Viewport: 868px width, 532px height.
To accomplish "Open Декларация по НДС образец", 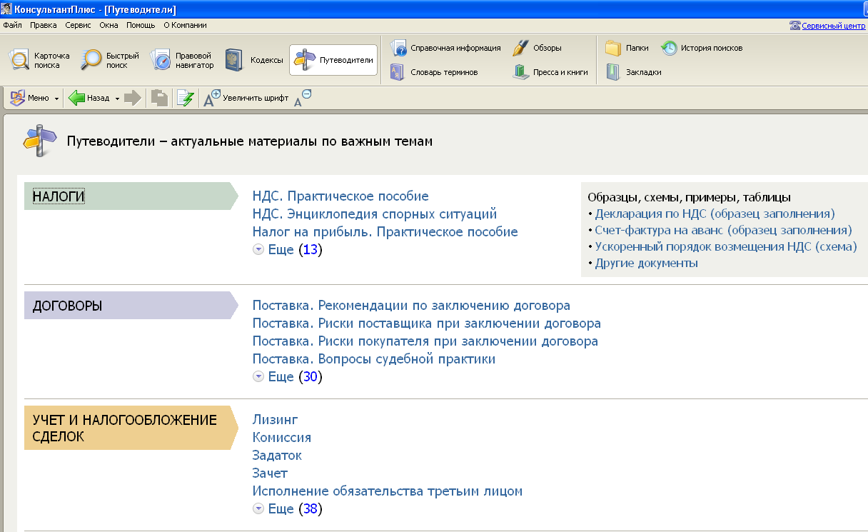I will point(715,214).
